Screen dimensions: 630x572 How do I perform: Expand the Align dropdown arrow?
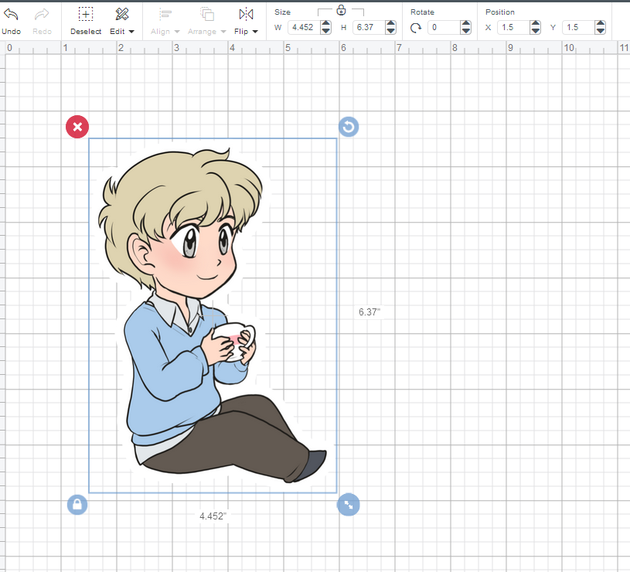177,32
